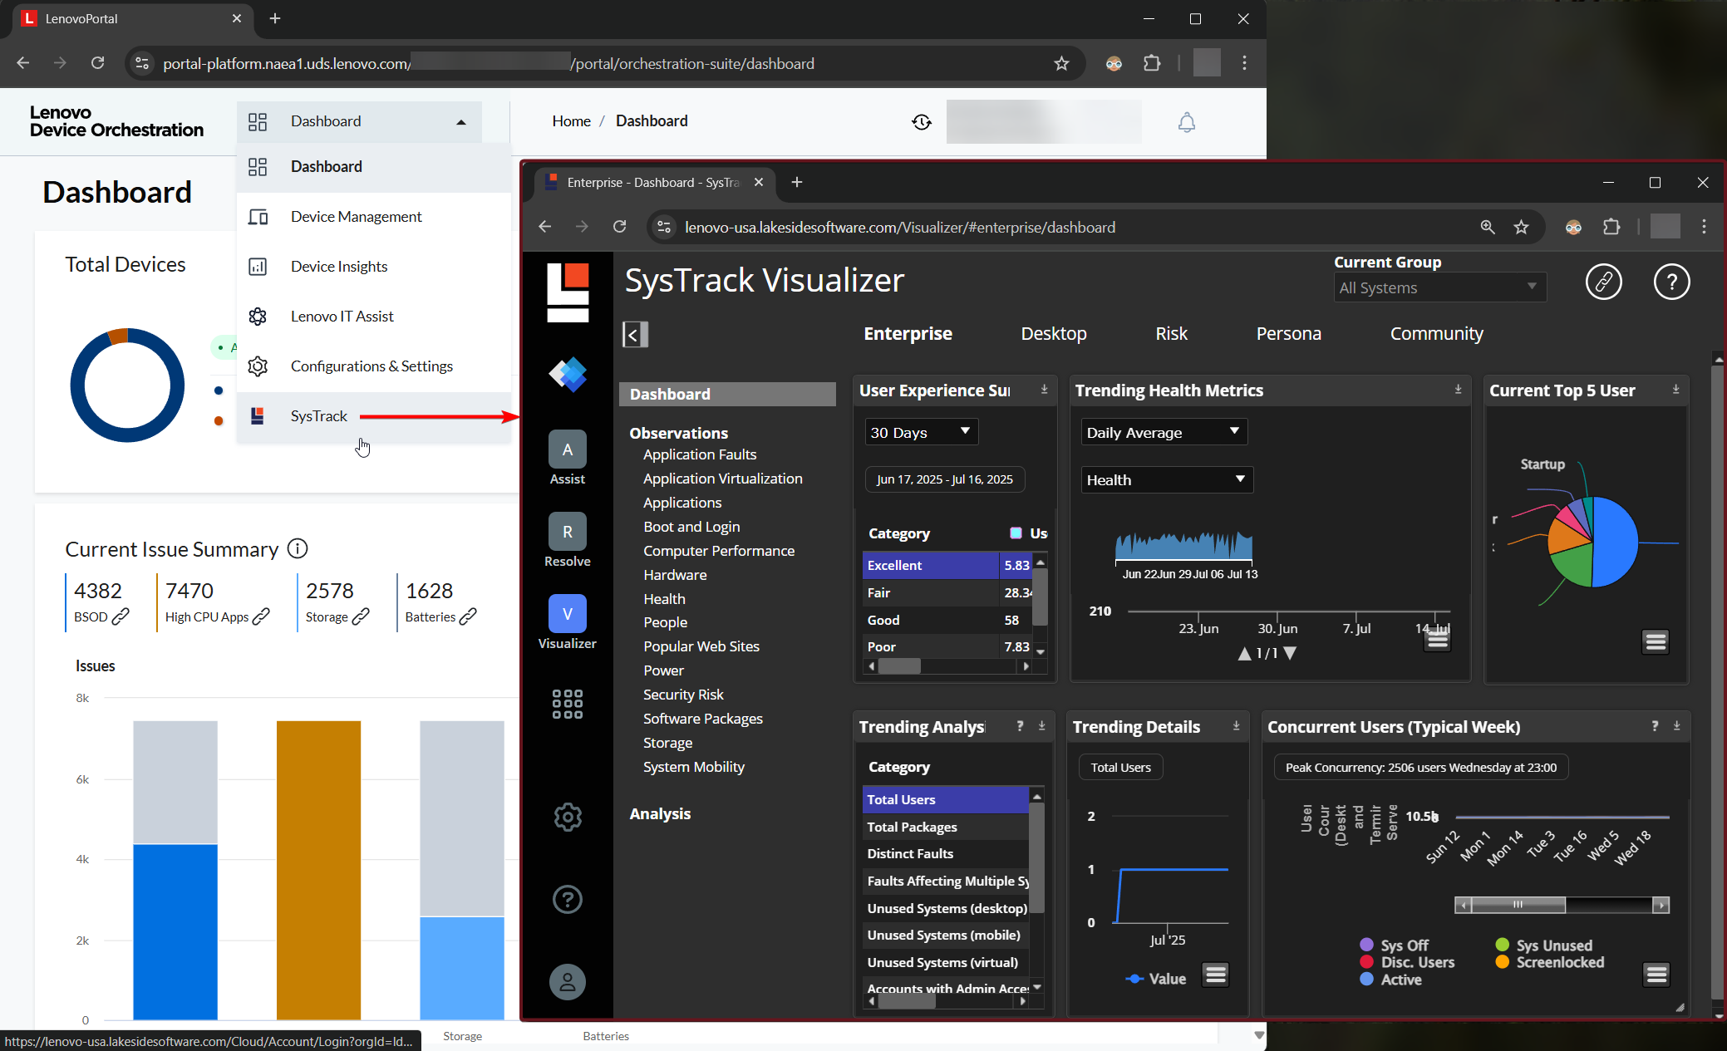Image resolution: width=1727 pixels, height=1051 pixels.
Task: Open the High CPU Apps link icon
Action: pyautogui.click(x=261, y=616)
